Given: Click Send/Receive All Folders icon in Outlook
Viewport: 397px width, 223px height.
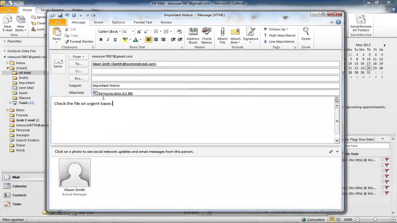Looking at the screenshot, I should [361, 20].
